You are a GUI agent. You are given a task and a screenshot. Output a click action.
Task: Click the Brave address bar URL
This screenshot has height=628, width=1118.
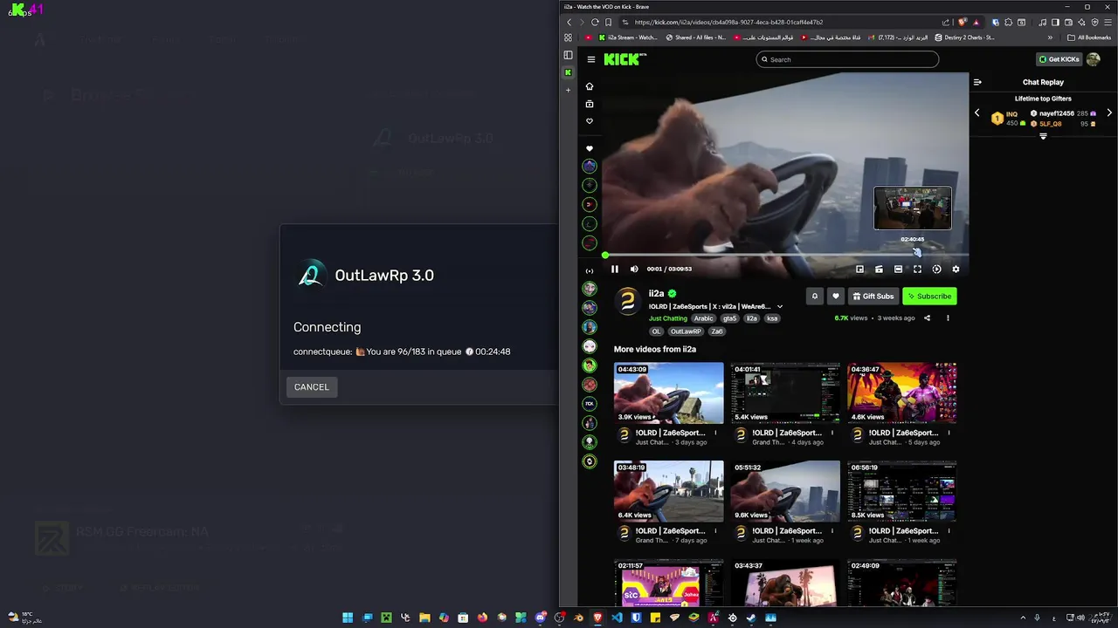click(728, 22)
